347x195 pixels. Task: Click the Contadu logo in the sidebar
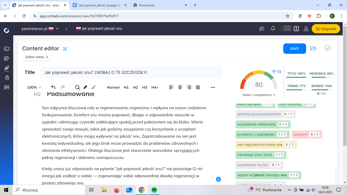7,30
